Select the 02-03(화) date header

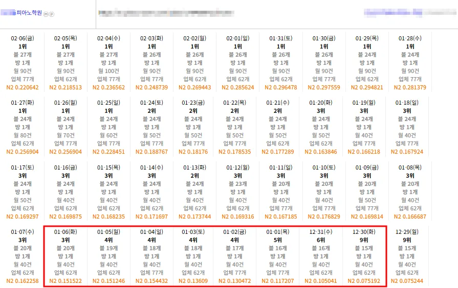[151, 38]
